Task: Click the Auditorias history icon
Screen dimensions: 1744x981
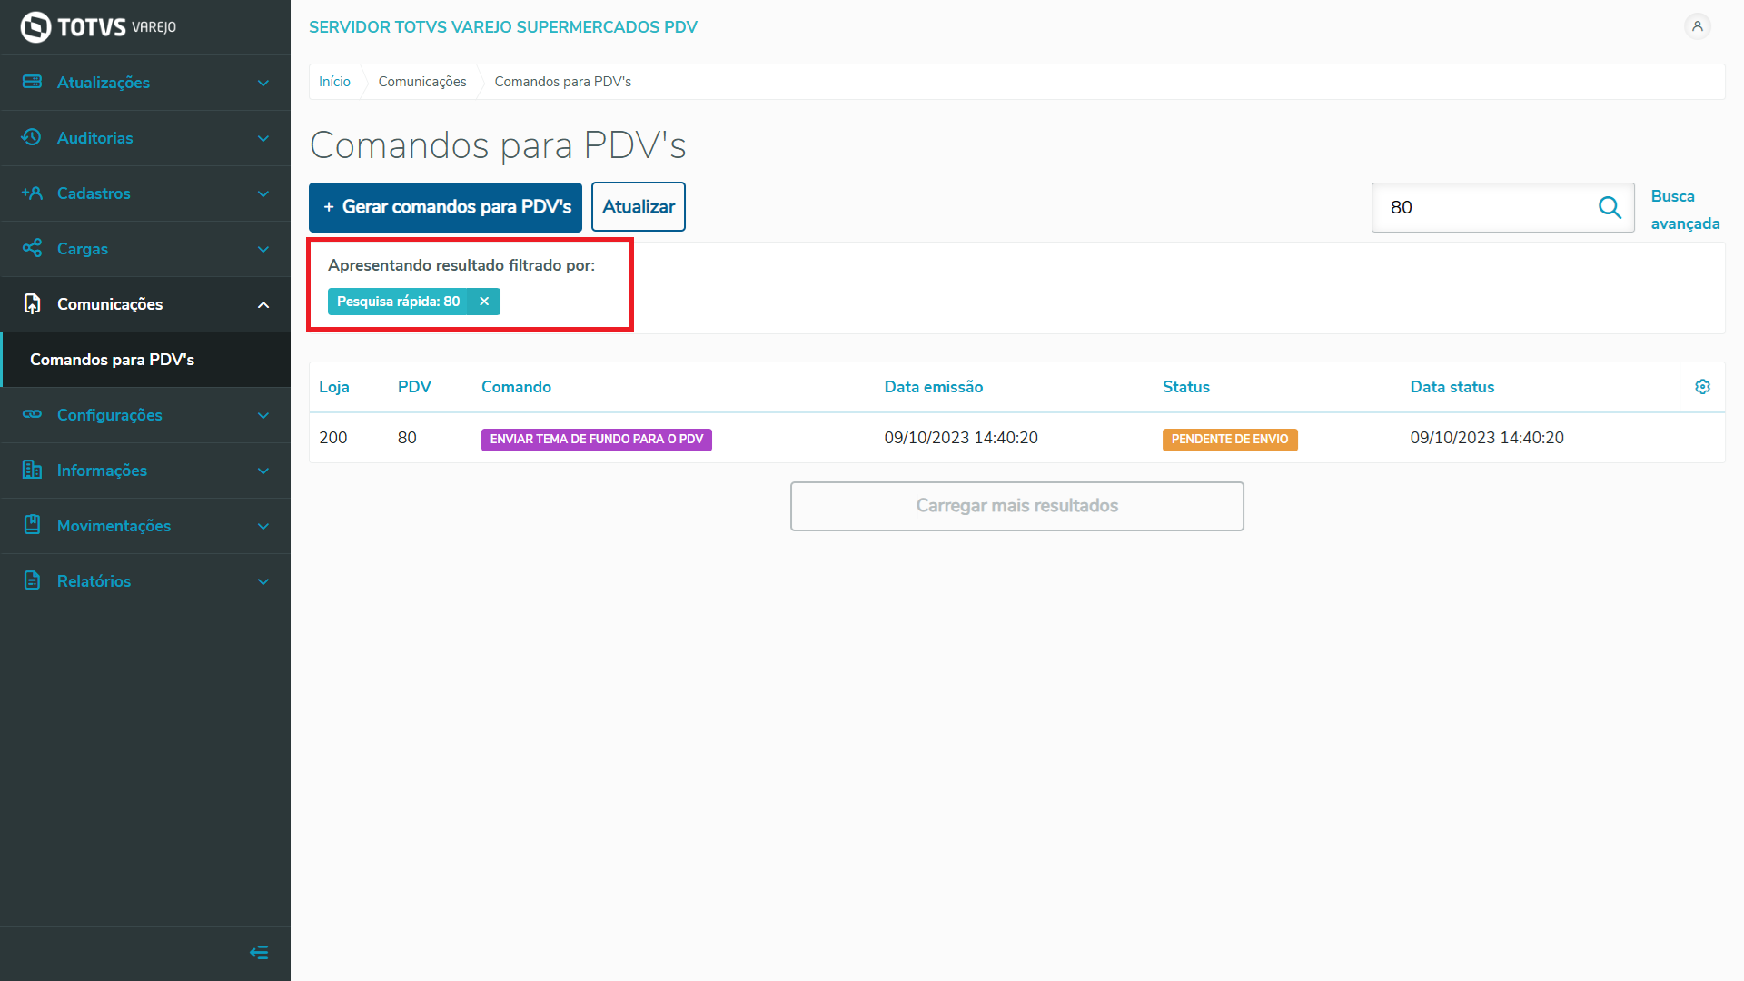Action: tap(32, 137)
